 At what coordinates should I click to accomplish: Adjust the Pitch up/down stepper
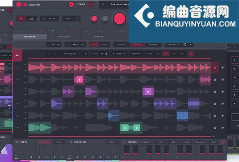click(106, 54)
